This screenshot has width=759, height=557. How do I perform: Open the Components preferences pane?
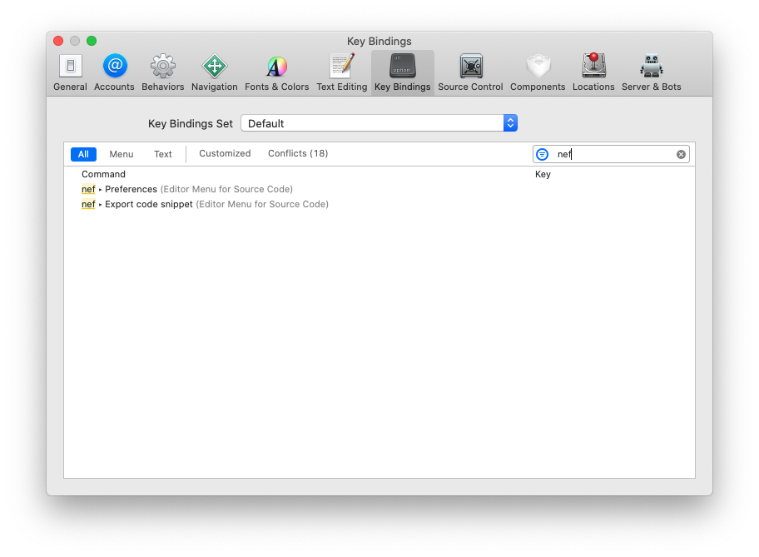[x=538, y=72]
